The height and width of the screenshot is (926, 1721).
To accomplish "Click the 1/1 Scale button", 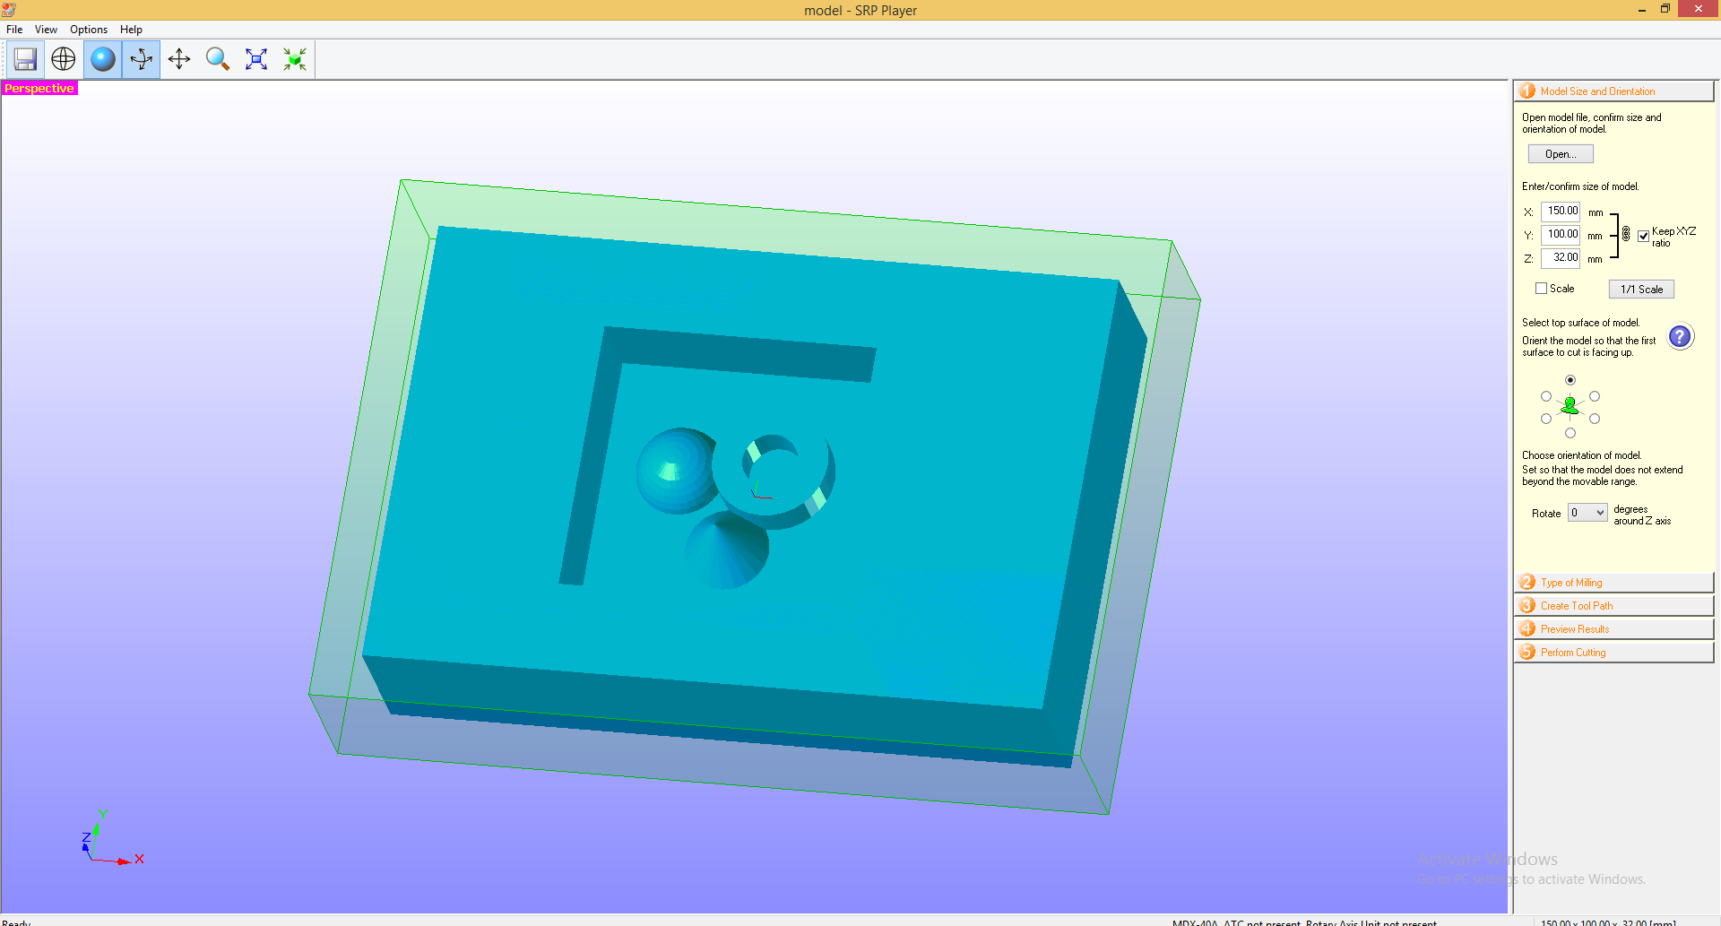I will point(1641,289).
